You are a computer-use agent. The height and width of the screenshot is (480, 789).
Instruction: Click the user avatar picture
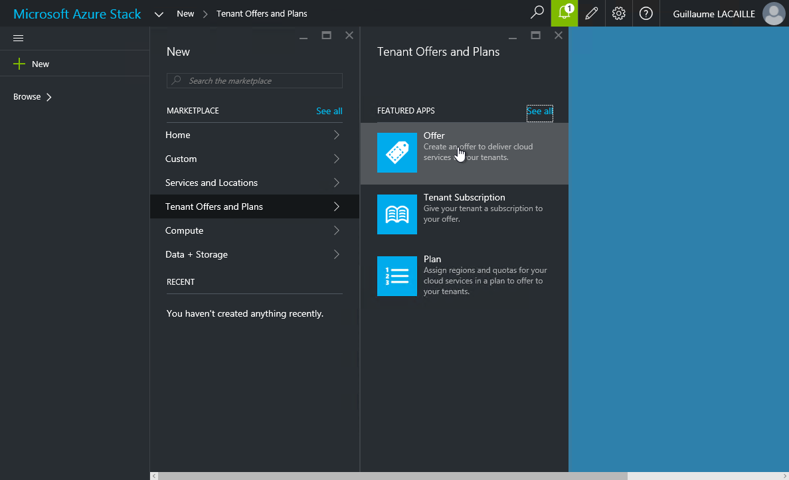(774, 13)
